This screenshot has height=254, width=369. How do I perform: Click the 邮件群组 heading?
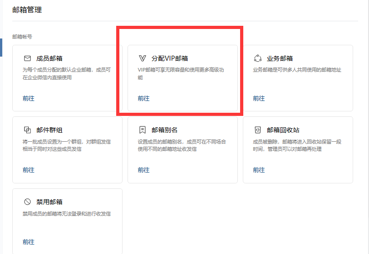tap(49, 130)
